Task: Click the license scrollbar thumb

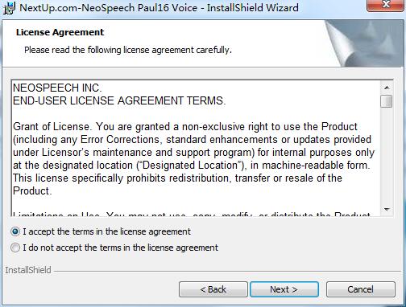Action: 387,101
